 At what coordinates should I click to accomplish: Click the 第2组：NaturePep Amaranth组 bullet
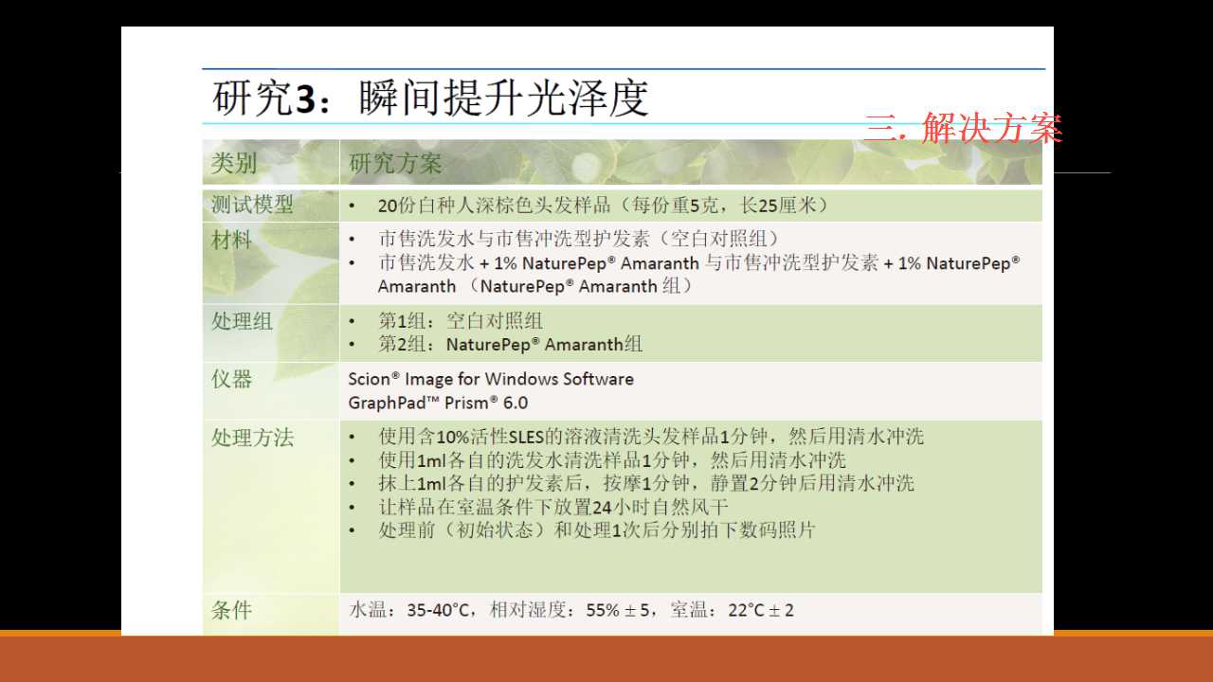pos(510,344)
